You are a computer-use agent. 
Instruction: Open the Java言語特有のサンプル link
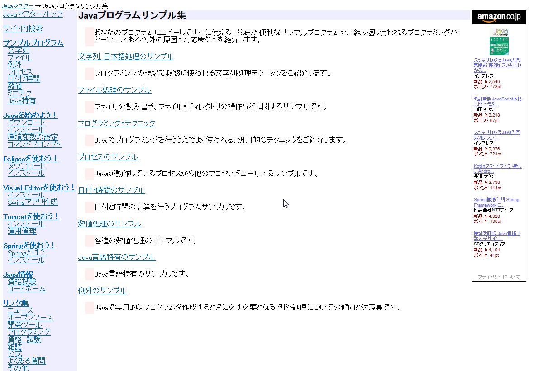point(117,257)
